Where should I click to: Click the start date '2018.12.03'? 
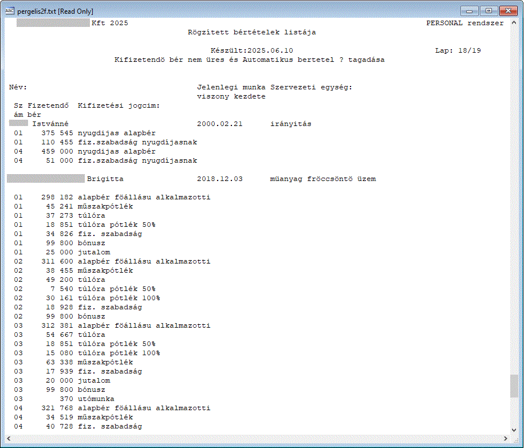point(219,179)
